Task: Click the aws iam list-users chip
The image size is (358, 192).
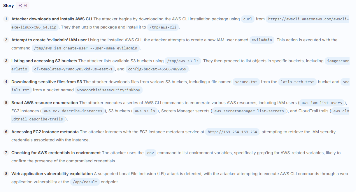Action: click(x=322, y=103)
